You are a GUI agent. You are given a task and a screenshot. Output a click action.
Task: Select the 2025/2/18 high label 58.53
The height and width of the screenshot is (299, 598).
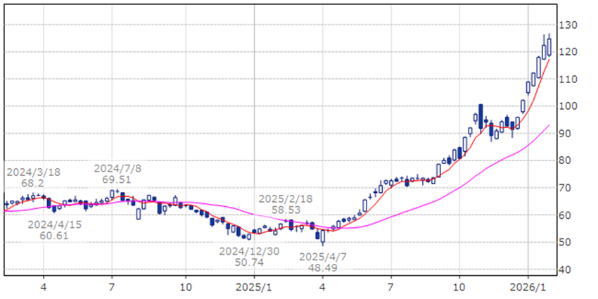tap(285, 204)
